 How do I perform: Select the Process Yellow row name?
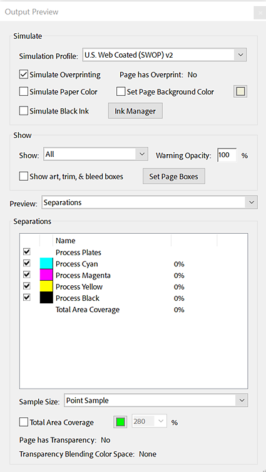79,287
